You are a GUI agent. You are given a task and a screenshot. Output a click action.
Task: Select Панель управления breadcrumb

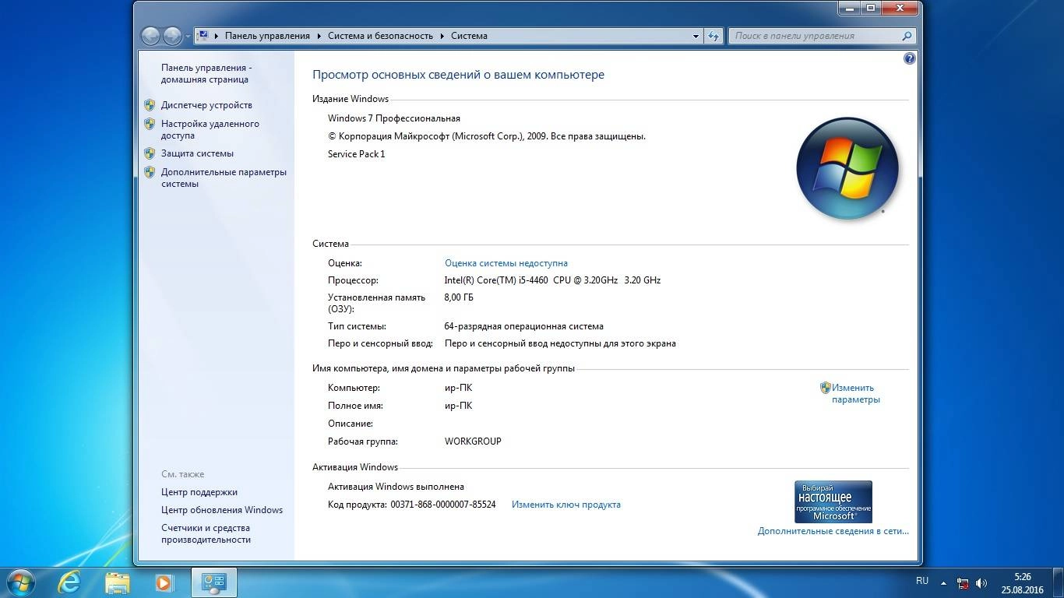tap(267, 36)
